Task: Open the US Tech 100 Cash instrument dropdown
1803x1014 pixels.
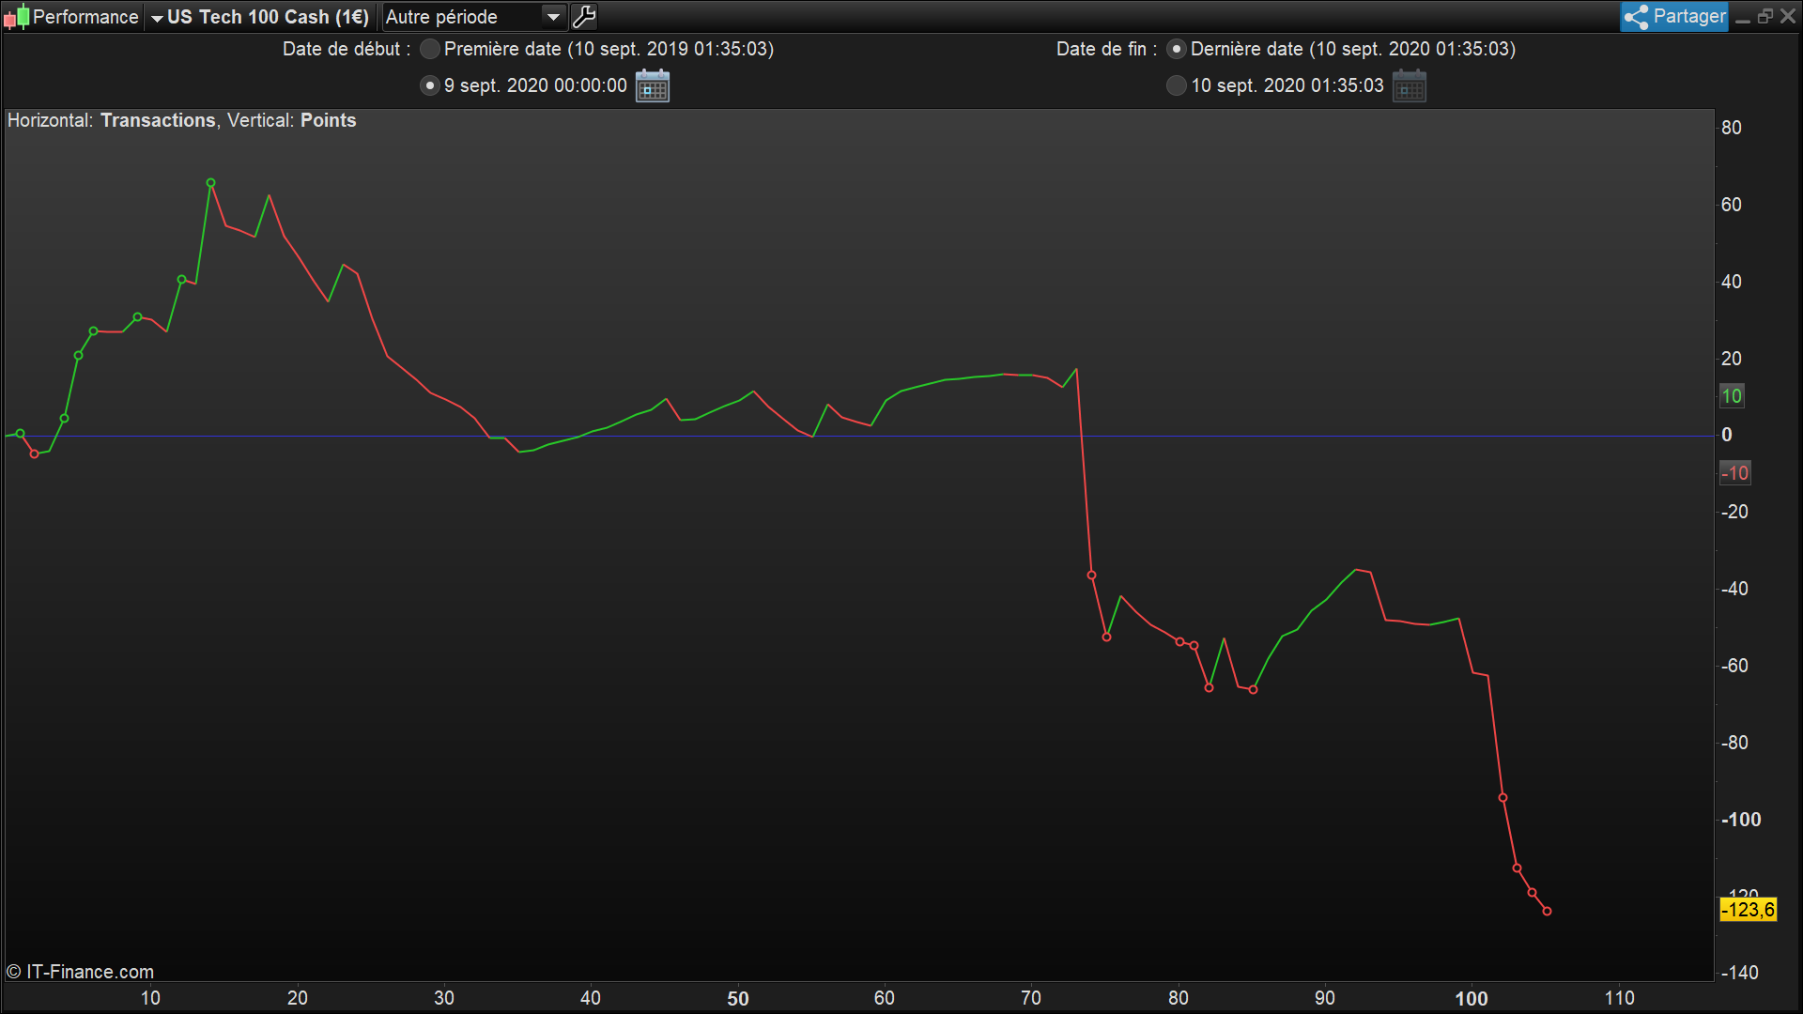Action: click(x=261, y=17)
